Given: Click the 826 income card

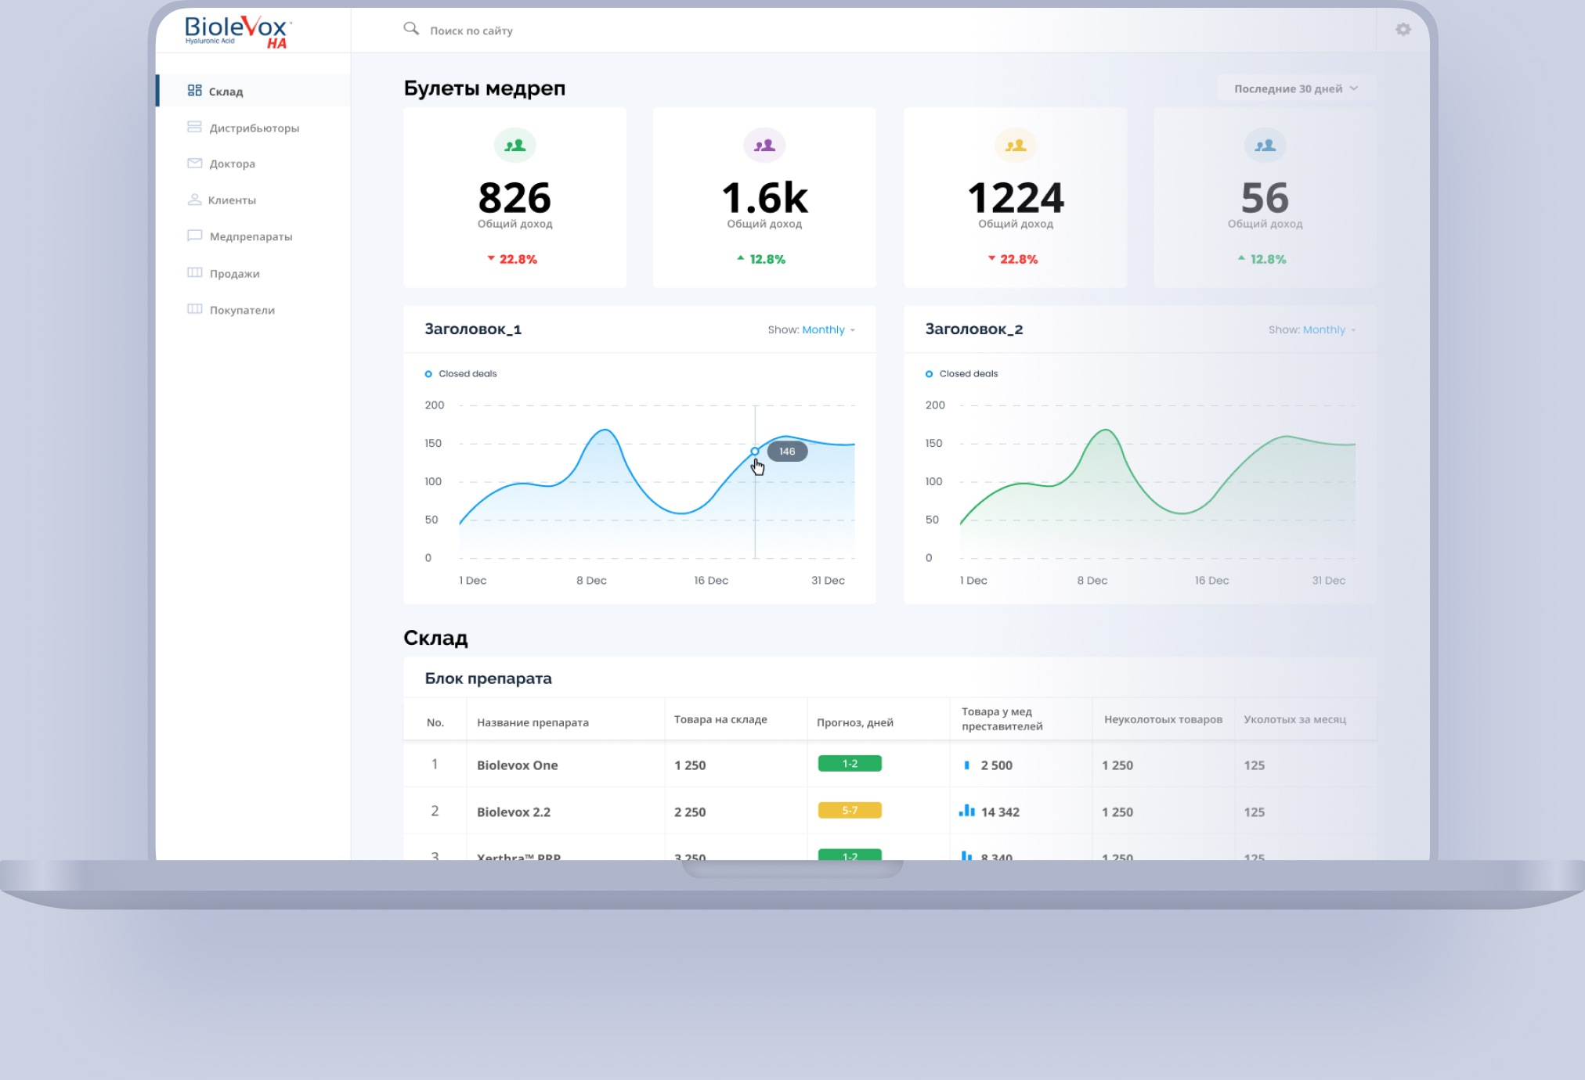Looking at the screenshot, I should [x=514, y=197].
